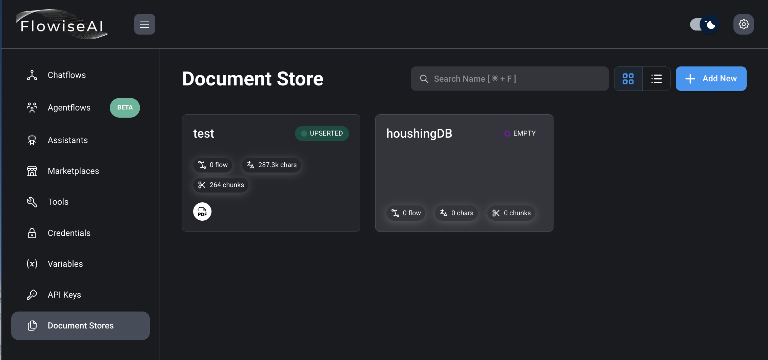Open Chatflows from the sidebar
Screen dimensions: 768x360
(x=67, y=75)
